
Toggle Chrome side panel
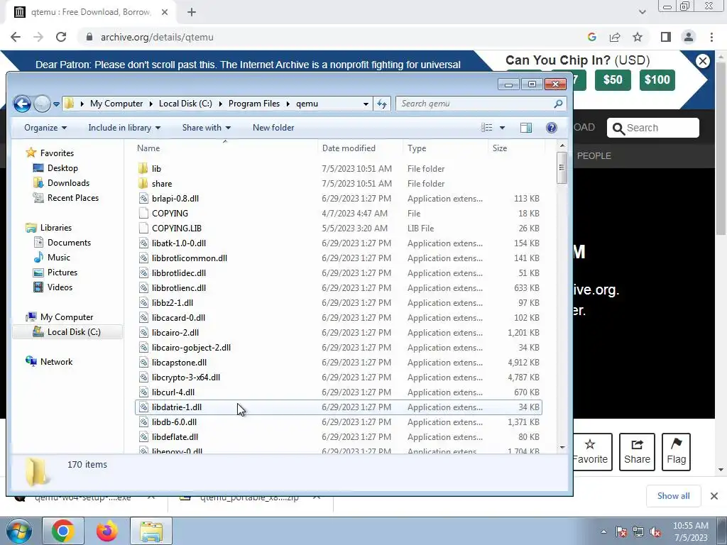666,37
